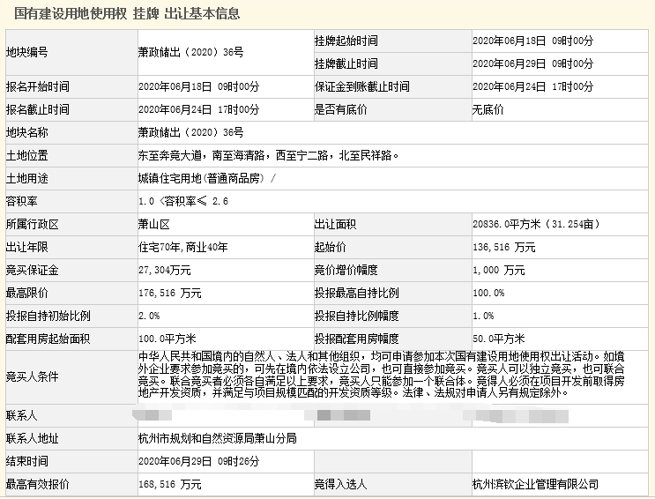This screenshot has width=655, height=499.
Task: Select the 报名截止时间 label
Action: coord(38,110)
